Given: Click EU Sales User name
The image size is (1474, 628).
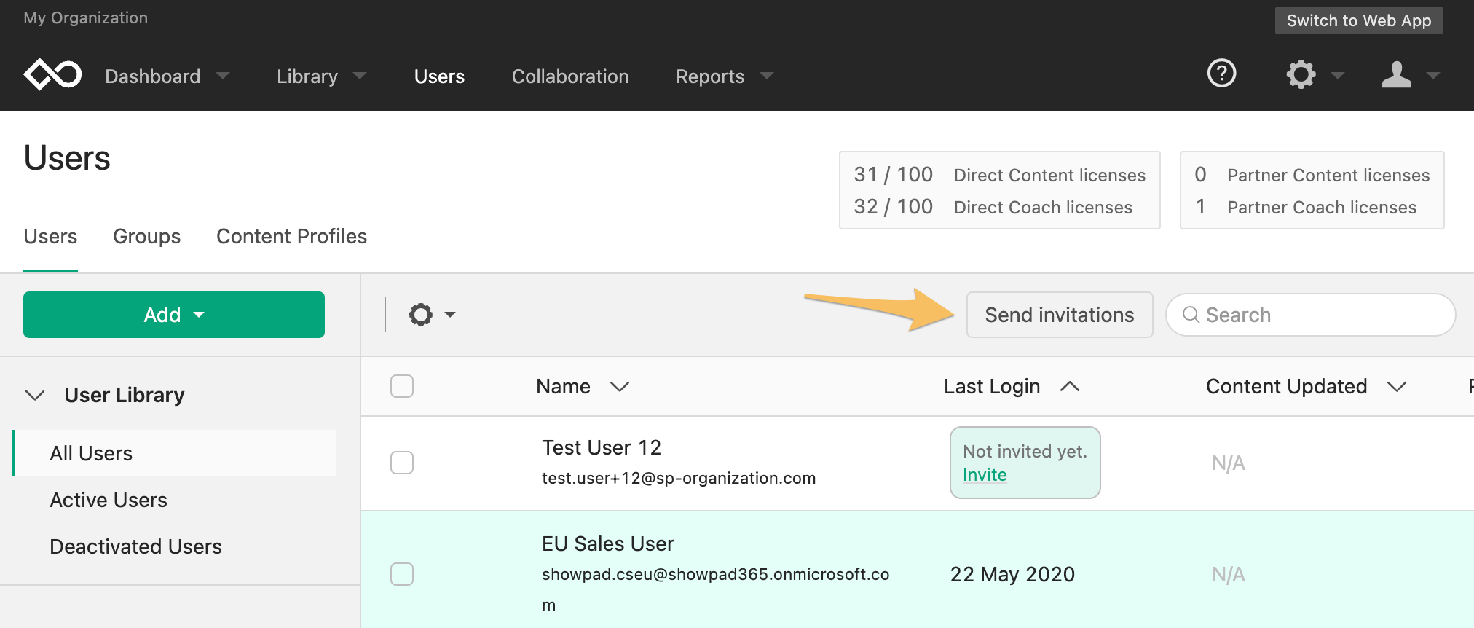Looking at the screenshot, I should pos(608,543).
